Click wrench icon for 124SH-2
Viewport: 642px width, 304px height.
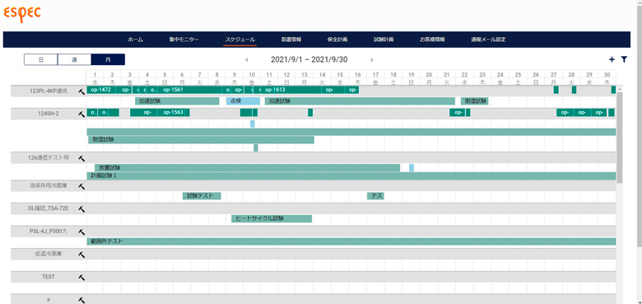click(81, 114)
